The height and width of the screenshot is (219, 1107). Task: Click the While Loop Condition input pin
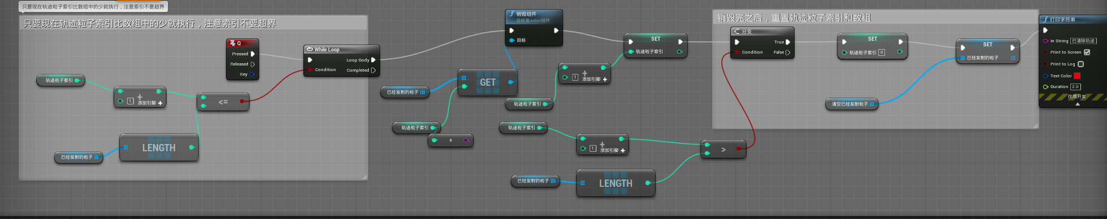[310, 70]
